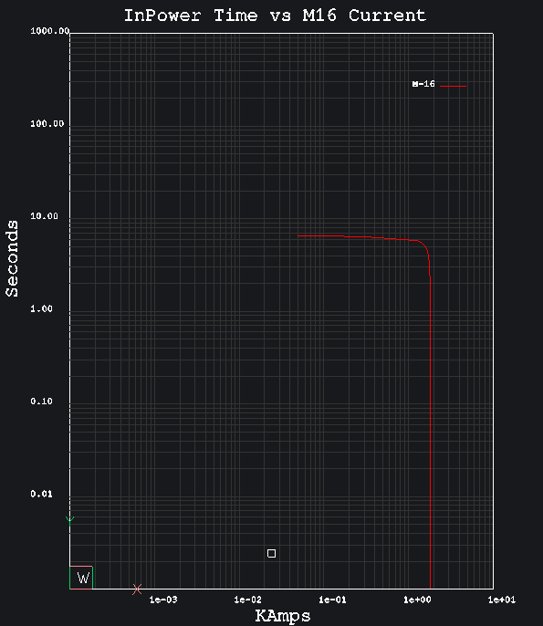Click the 0.10 y-axis tick label

(42, 402)
